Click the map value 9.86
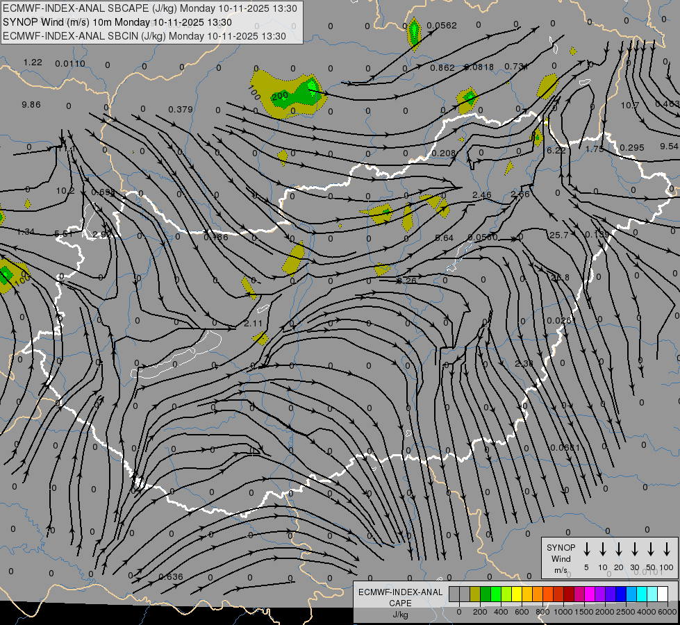This screenshot has height=625, width=680. (31, 105)
